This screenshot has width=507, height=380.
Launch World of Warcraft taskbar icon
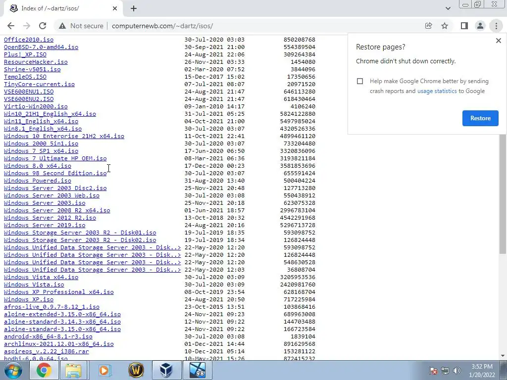pos(136,370)
